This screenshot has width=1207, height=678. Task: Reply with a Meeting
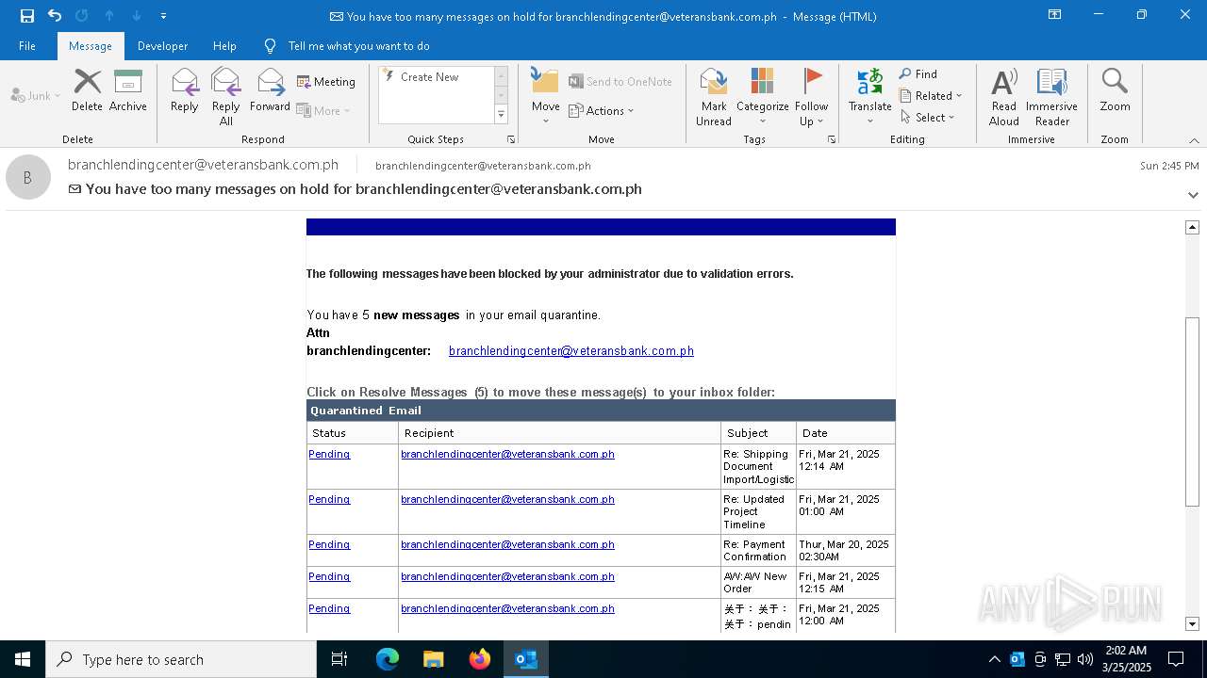[326, 82]
